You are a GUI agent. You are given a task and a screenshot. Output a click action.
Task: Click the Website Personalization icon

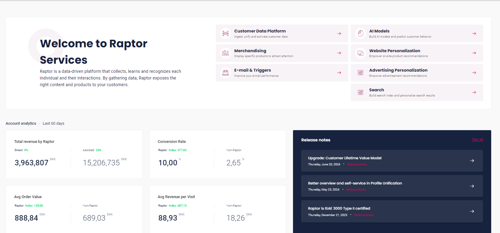360,53
